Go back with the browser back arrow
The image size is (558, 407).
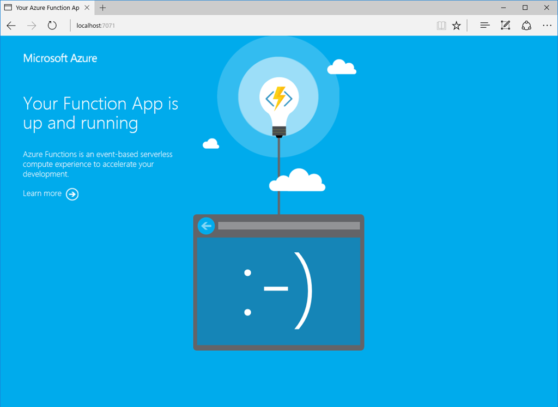click(11, 26)
